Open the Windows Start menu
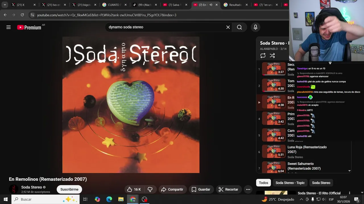The width and height of the screenshot is (364, 204). [x=5, y=199]
